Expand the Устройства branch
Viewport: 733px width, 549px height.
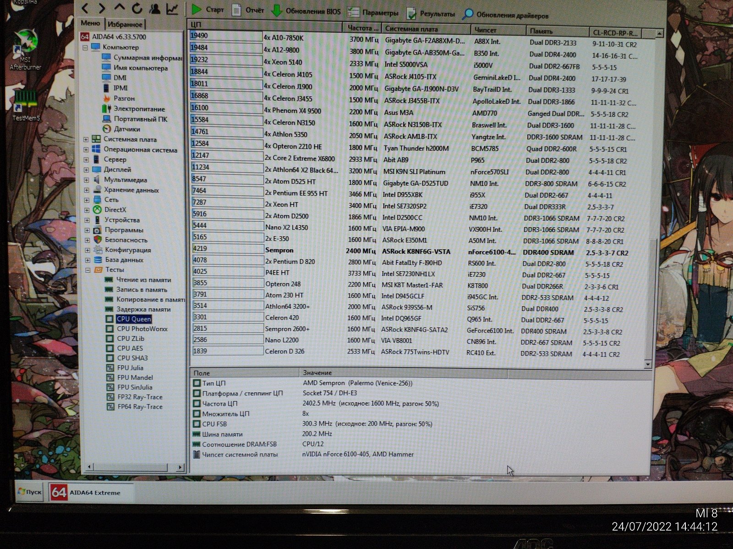[x=87, y=220]
